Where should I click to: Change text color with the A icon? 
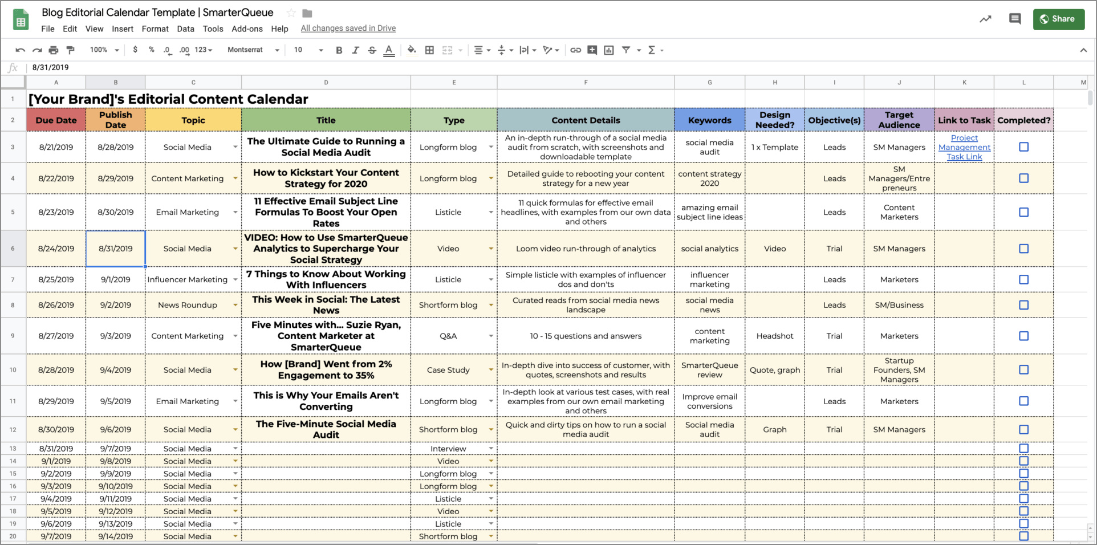(388, 50)
